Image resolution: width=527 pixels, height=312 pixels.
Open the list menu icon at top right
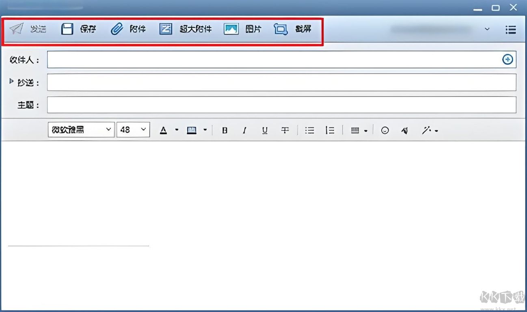click(510, 30)
